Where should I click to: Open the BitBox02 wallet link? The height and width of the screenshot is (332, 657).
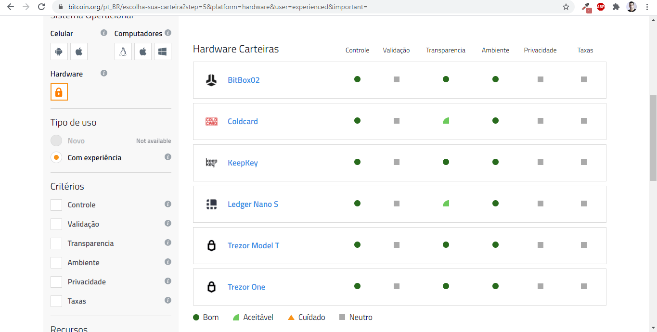click(244, 80)
